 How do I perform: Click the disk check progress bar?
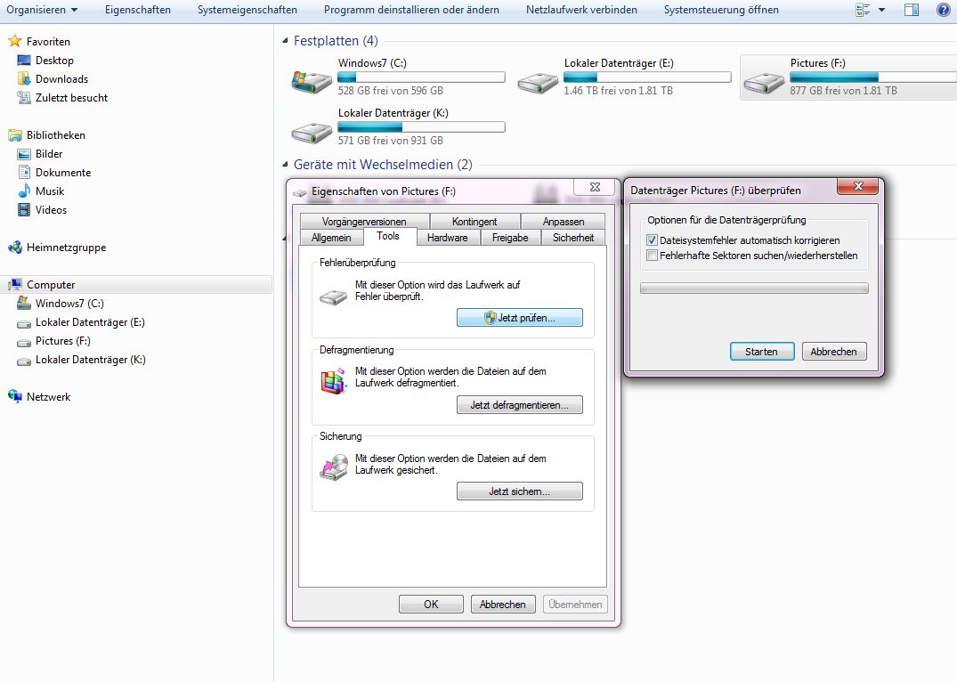pos(754,288)
